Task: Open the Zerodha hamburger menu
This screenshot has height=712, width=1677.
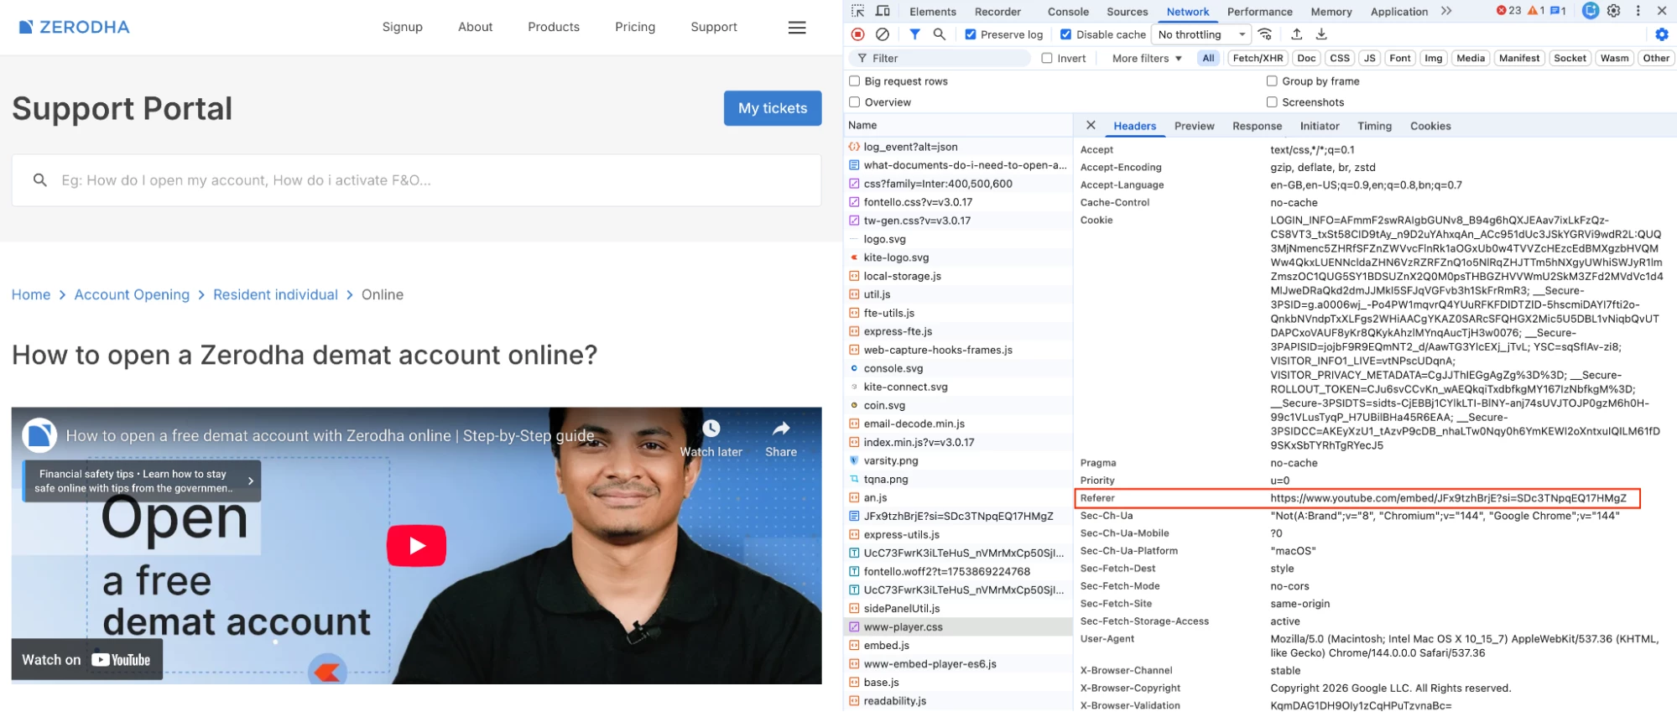Action: (797, 28)
